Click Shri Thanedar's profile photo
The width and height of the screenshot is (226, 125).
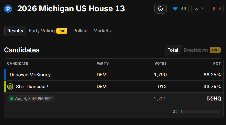click(x=10, y=87)
